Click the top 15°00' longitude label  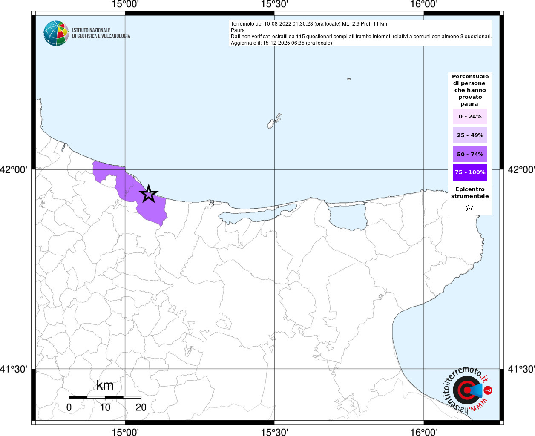(x=125, y=4)
